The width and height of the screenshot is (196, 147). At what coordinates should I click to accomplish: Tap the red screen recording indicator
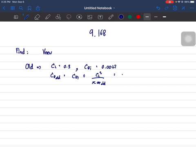(170, 2)
